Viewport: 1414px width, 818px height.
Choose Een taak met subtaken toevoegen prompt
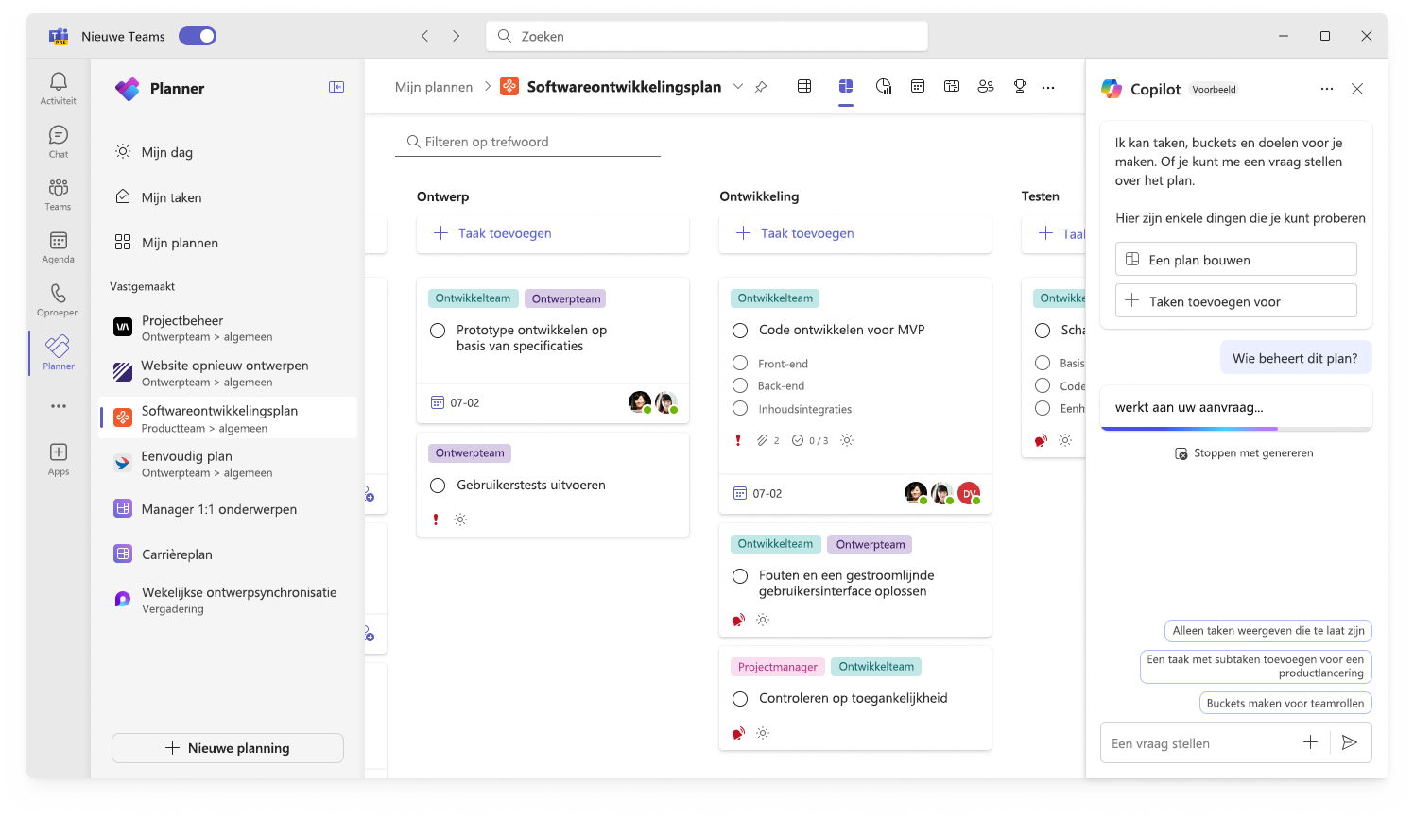tap(1256, 667)
